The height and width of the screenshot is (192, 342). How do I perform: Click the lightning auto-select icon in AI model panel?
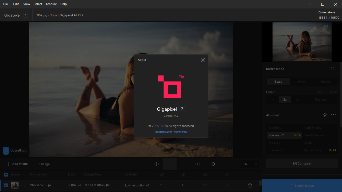click(325, 115)
